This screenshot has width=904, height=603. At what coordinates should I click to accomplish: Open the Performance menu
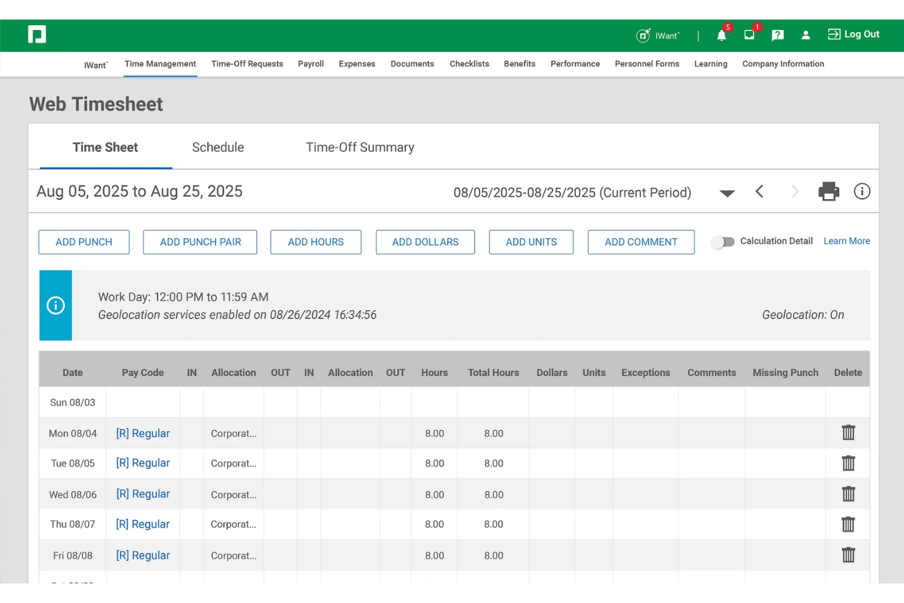coord(575,64)
